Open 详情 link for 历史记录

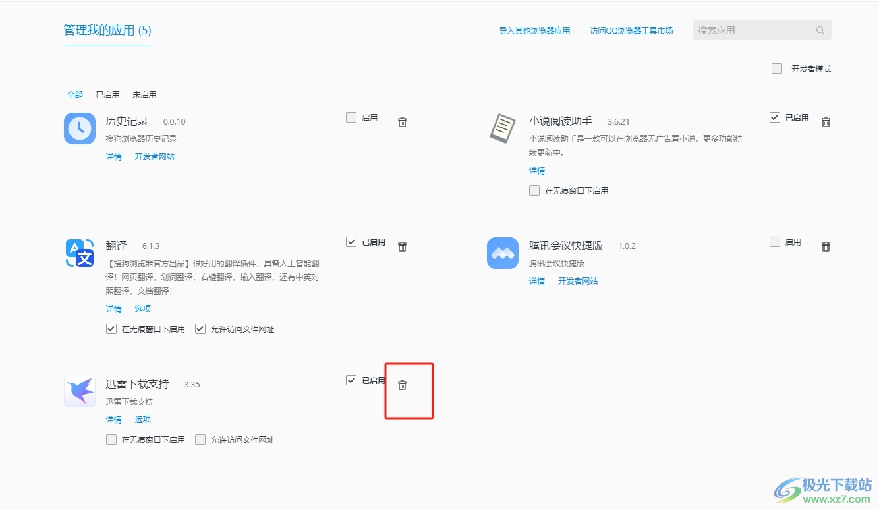pos(113,157)
